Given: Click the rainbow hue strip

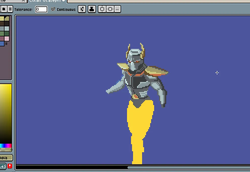Looking at the screenshot, I should (6, 146).
